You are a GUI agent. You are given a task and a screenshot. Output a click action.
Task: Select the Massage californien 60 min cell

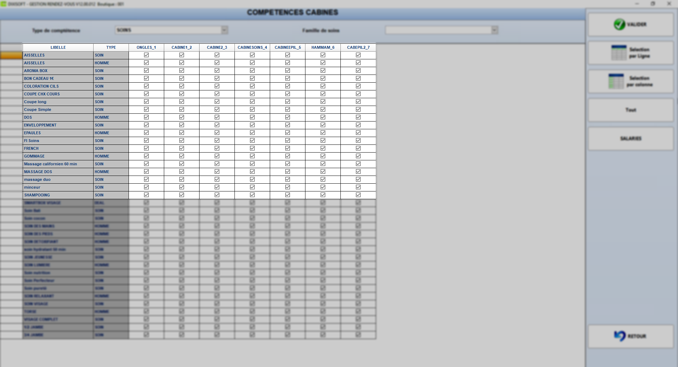tap(58, 164)
